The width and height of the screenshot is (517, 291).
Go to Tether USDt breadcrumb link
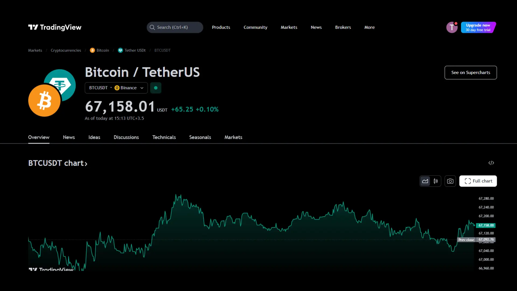point(135,50)
